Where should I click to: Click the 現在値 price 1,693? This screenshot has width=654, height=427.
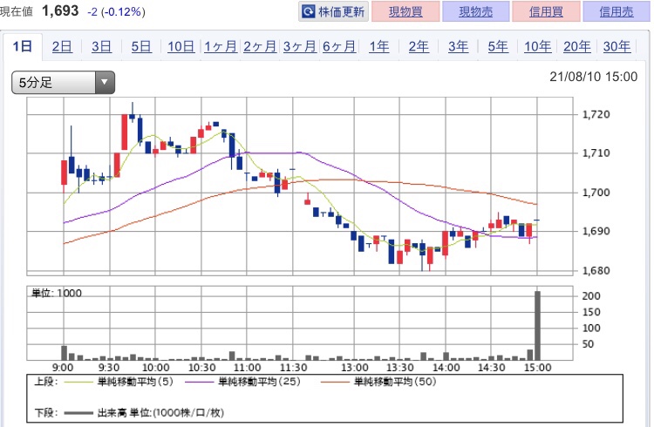(60, 10)
